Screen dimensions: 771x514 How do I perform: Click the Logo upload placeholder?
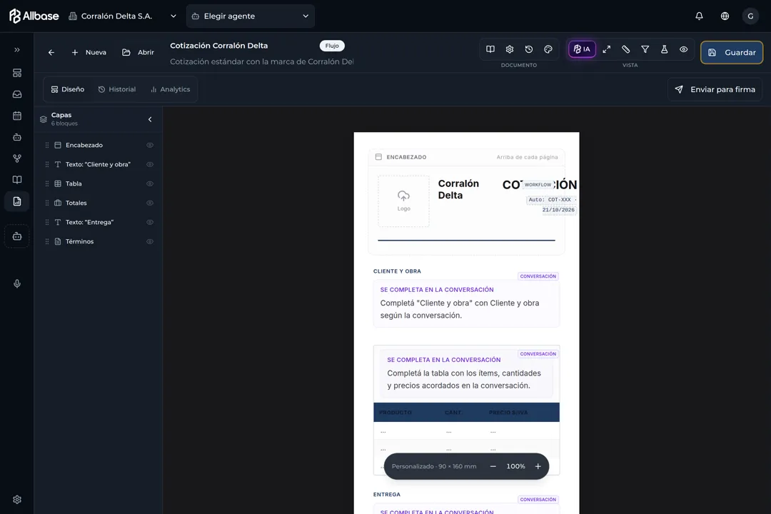click(403, 201)
